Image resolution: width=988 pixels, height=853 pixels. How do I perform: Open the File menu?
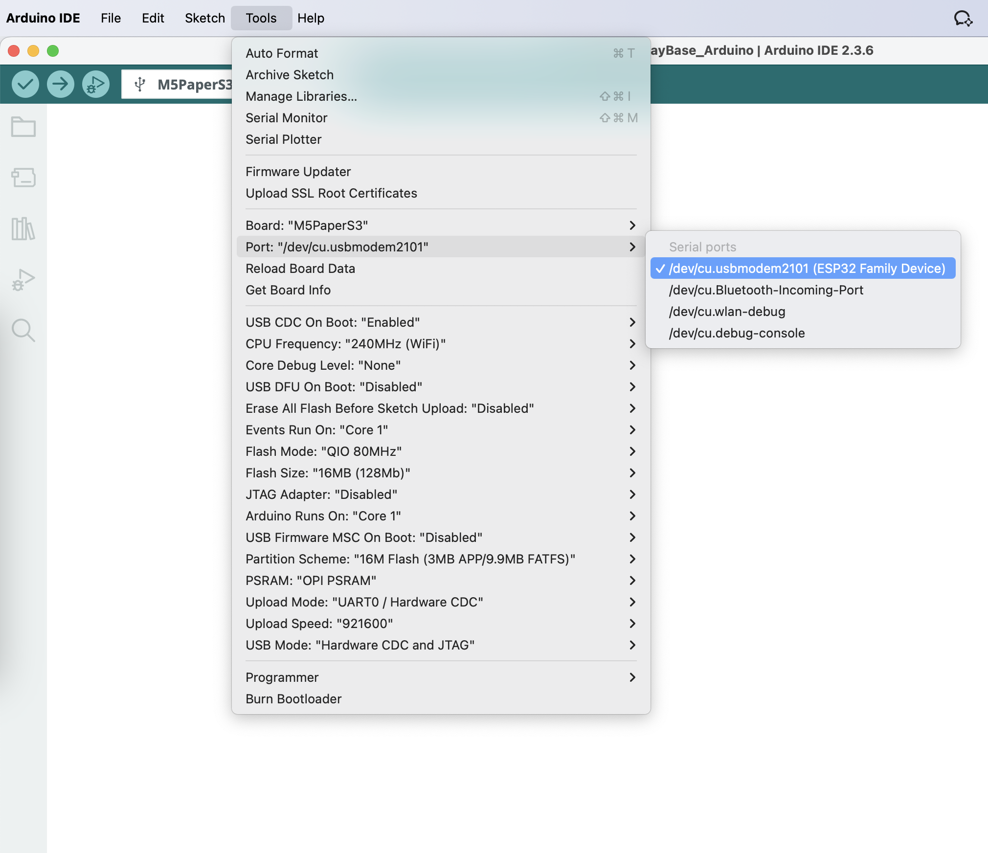(x=111, y=18)
